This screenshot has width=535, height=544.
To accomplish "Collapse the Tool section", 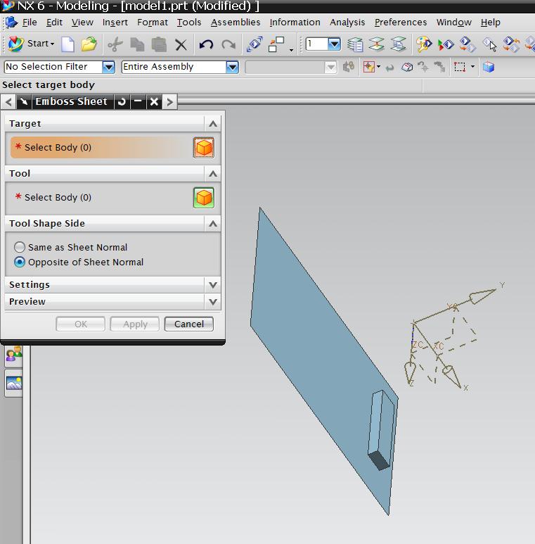I will [213, 173].
